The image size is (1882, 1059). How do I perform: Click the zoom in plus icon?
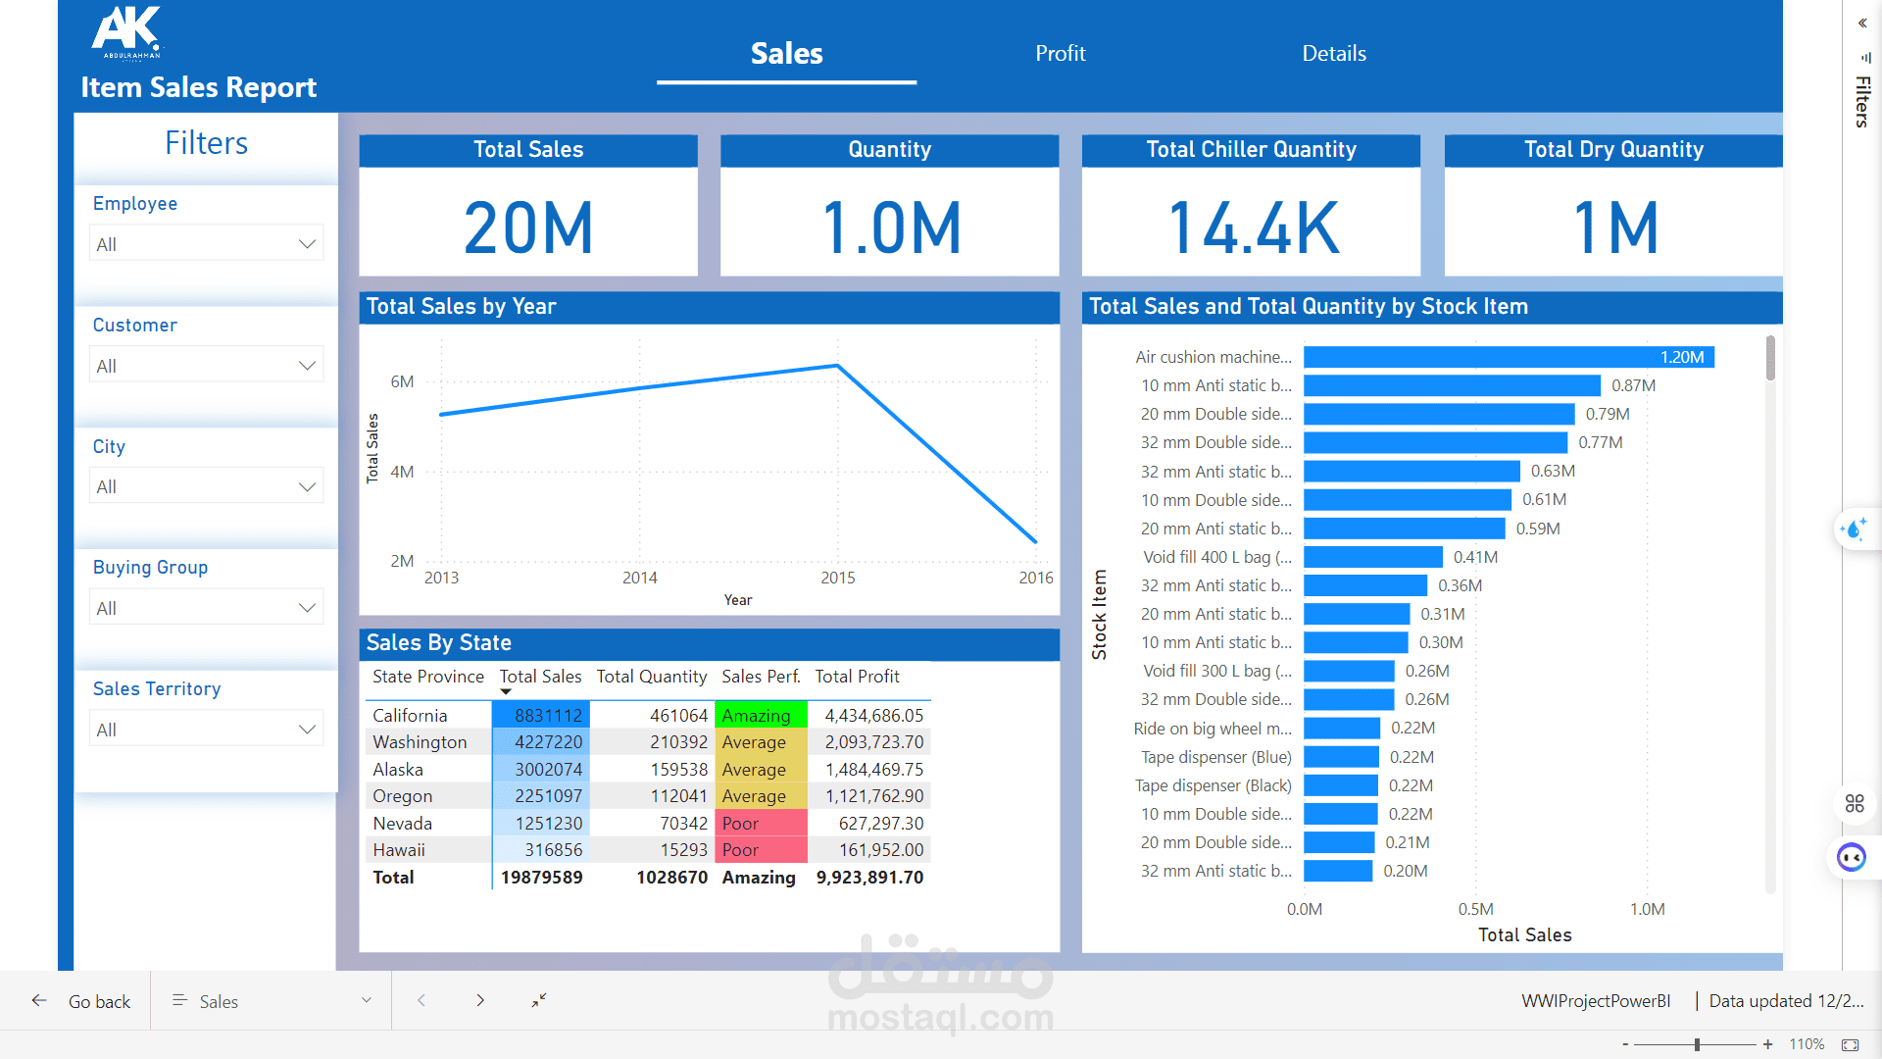[x=1767, y=1045]
